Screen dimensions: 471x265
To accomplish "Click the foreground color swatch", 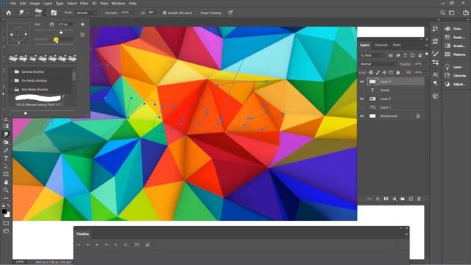I will click(x=4, y=211).
